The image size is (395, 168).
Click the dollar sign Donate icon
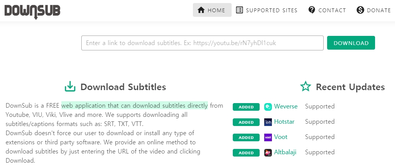[360, 10]
